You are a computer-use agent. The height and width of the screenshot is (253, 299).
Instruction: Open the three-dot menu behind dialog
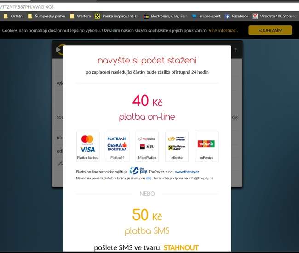tap(236, 50)
